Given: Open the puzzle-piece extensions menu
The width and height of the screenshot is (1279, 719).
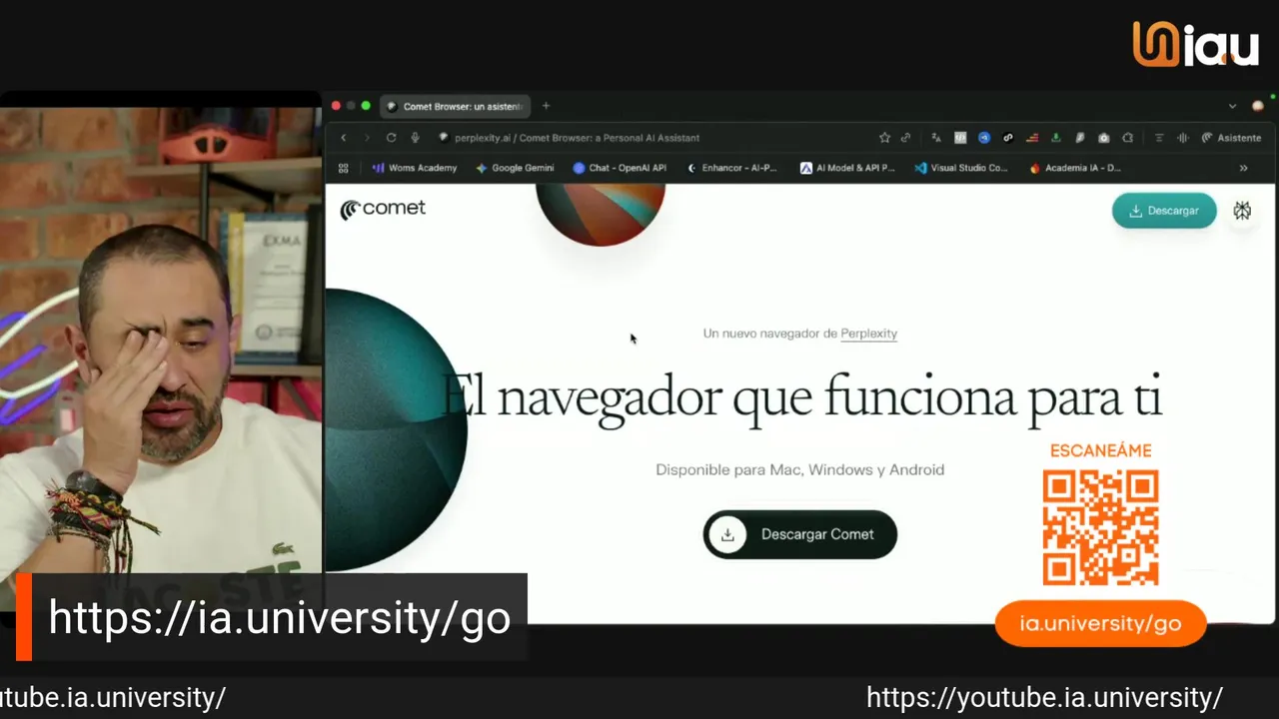Looking at the screenshot, I should [1128, 138].
